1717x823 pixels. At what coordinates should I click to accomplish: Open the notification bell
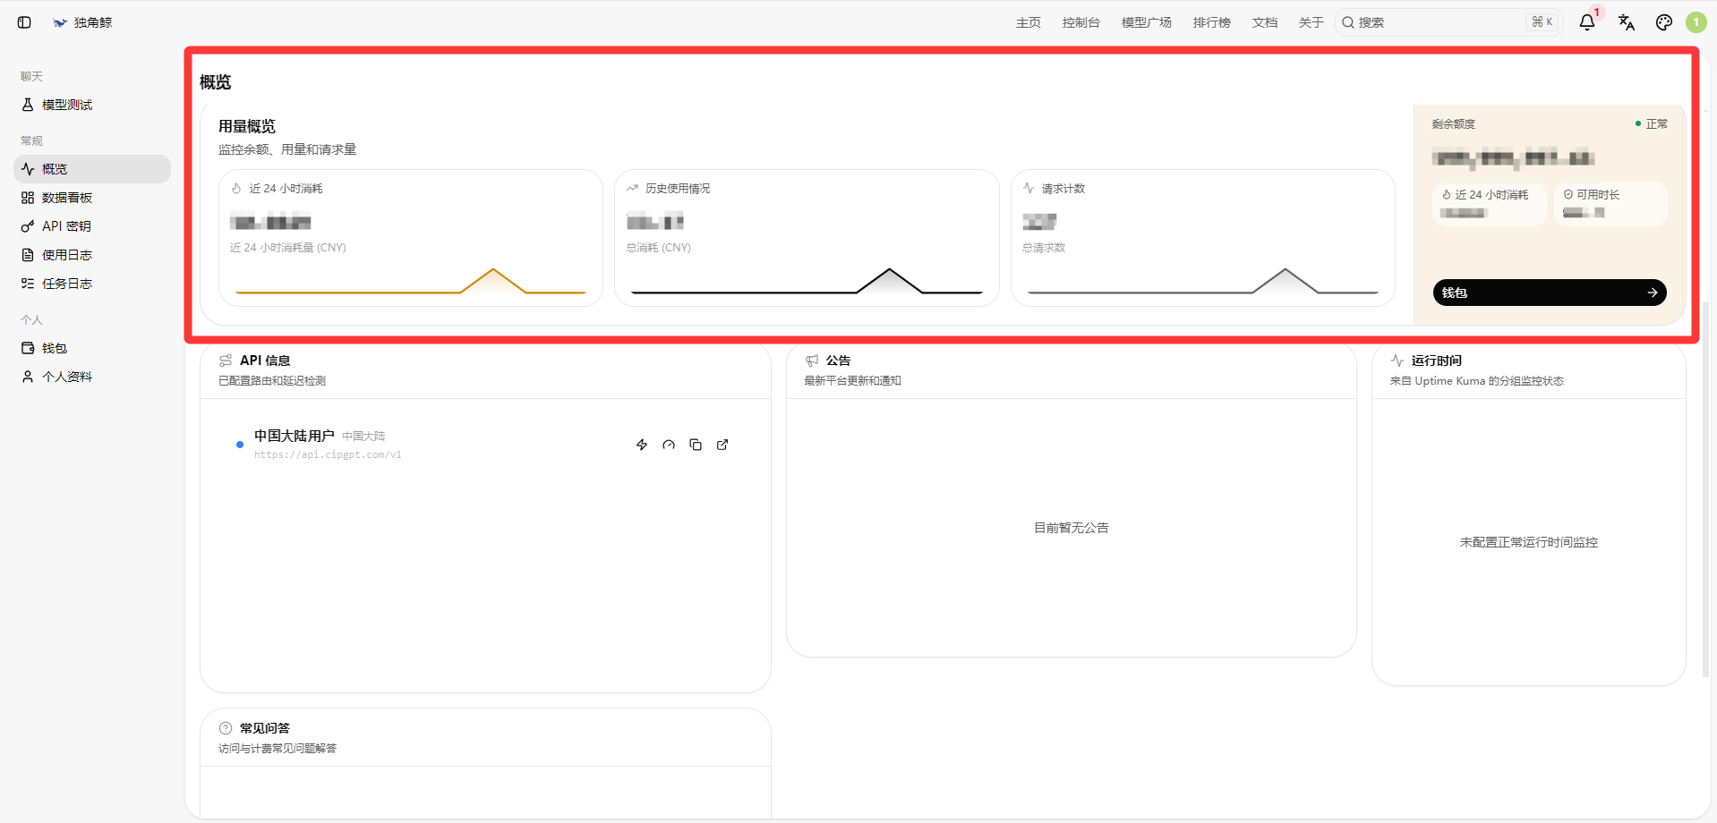tap(1587, 22)
